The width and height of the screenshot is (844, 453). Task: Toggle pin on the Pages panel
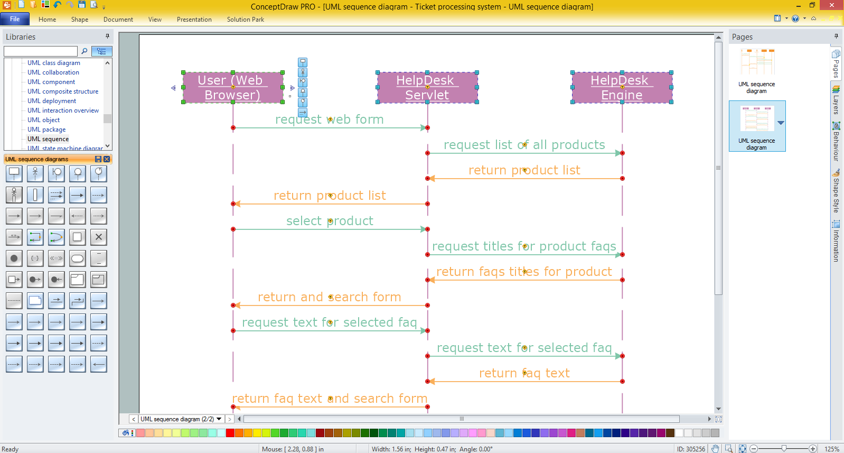click(x=836, y=36)
